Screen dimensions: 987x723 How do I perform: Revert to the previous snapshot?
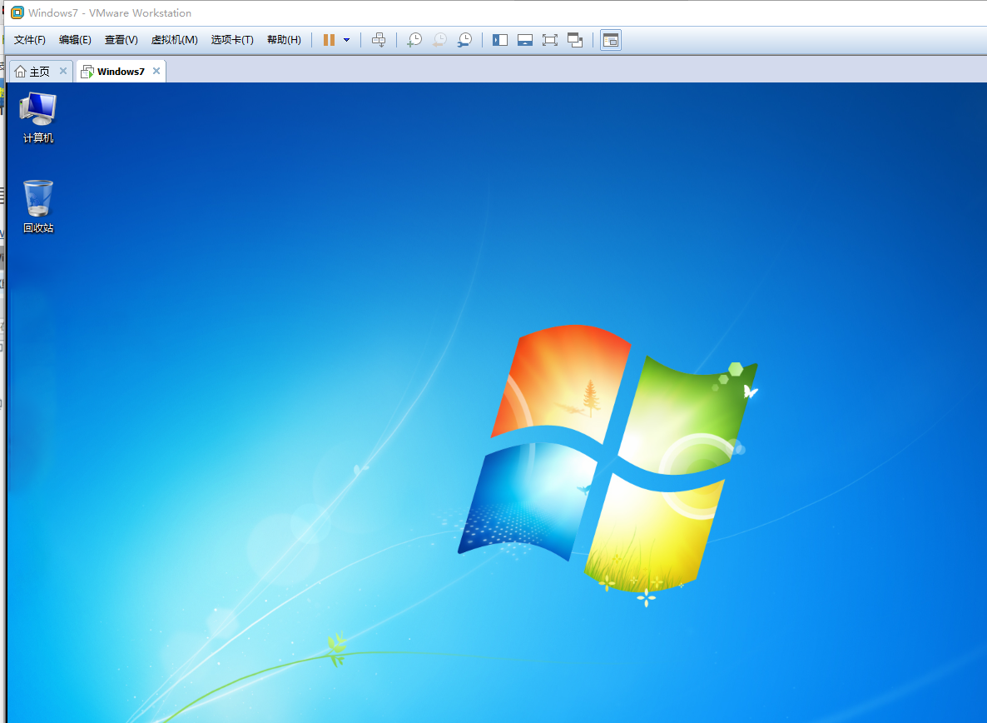coord(439,40)
